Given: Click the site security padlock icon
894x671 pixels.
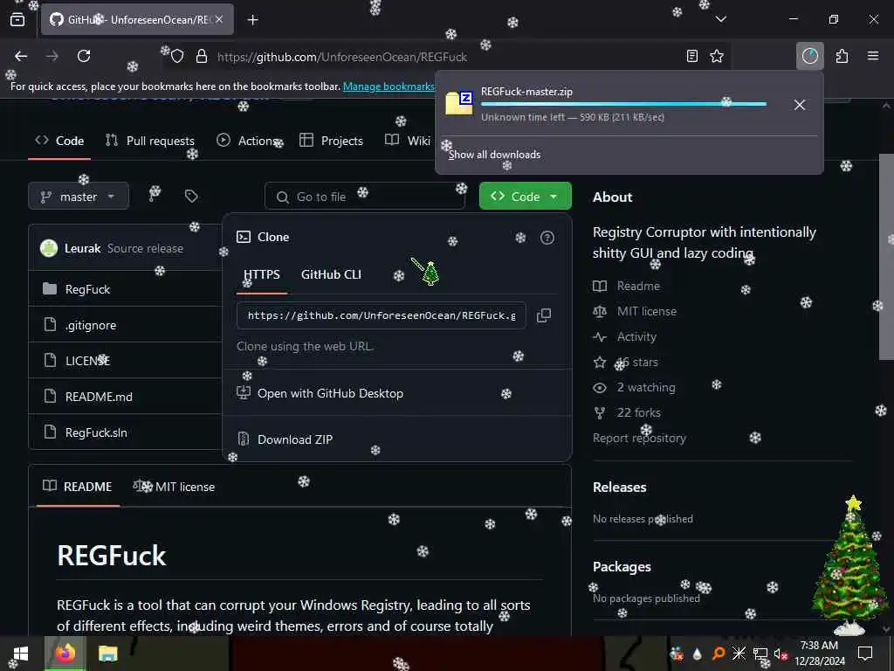Looking at the screenshot, I should (x=202, y=57).
